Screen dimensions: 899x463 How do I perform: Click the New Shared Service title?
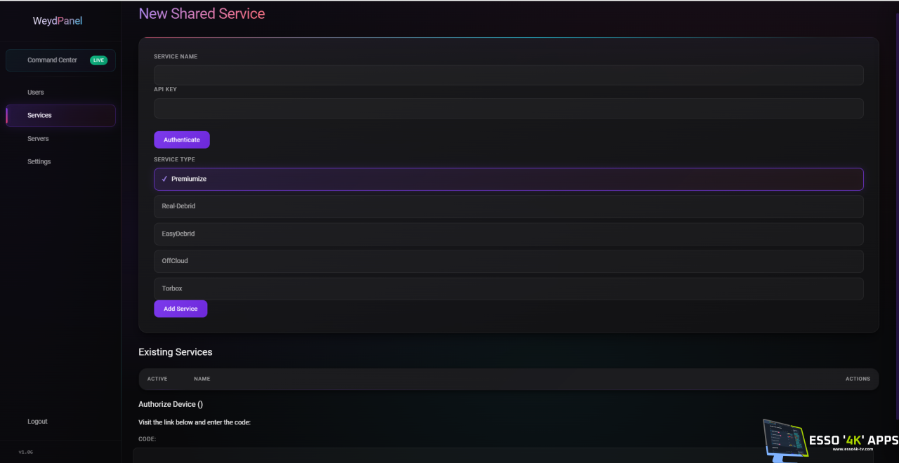click(x=202, y=13)
